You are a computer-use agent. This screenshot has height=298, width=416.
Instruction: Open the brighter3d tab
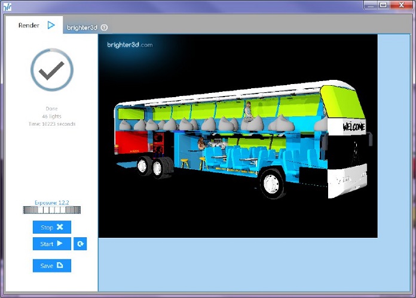click(x=82, y=27)
